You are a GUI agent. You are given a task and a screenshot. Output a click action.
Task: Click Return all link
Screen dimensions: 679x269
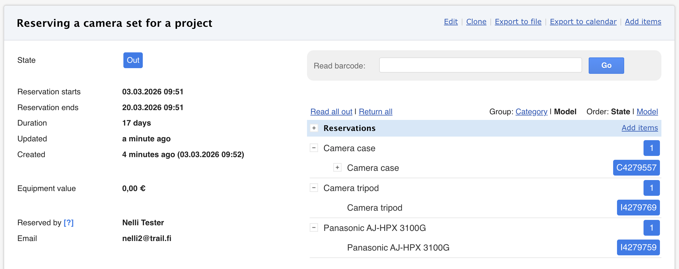pyautogui.click(x=376, y=112)
